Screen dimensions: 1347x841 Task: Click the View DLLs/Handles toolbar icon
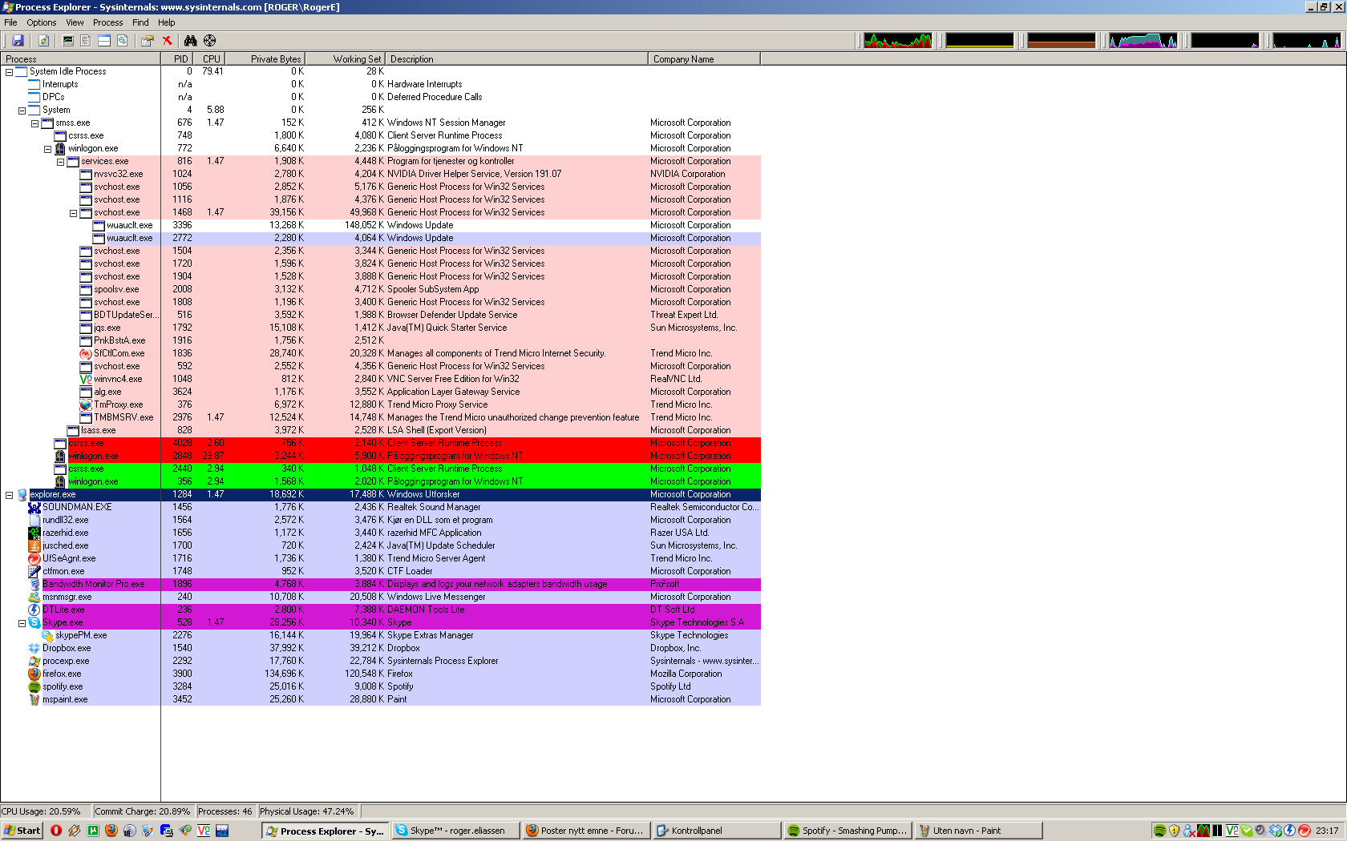(123, 41)
